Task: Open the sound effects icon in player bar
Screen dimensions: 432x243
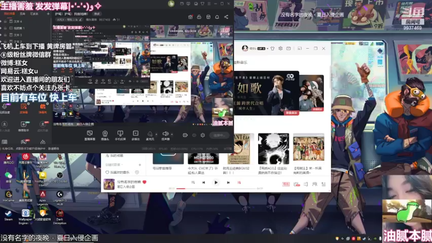Action: click(296, 184)
